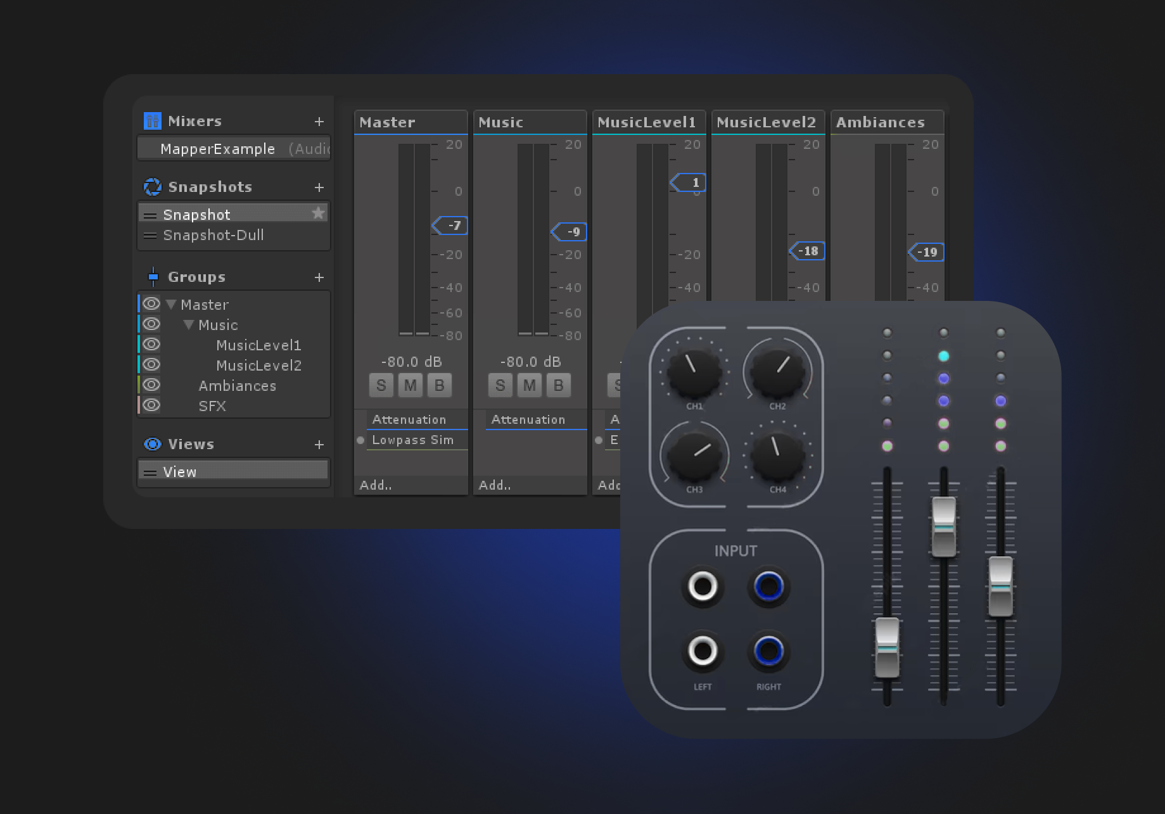This screenshot has height=814, width=1165.
Task: Click Attenuation on the Music strip
Action: pos(528,419)
